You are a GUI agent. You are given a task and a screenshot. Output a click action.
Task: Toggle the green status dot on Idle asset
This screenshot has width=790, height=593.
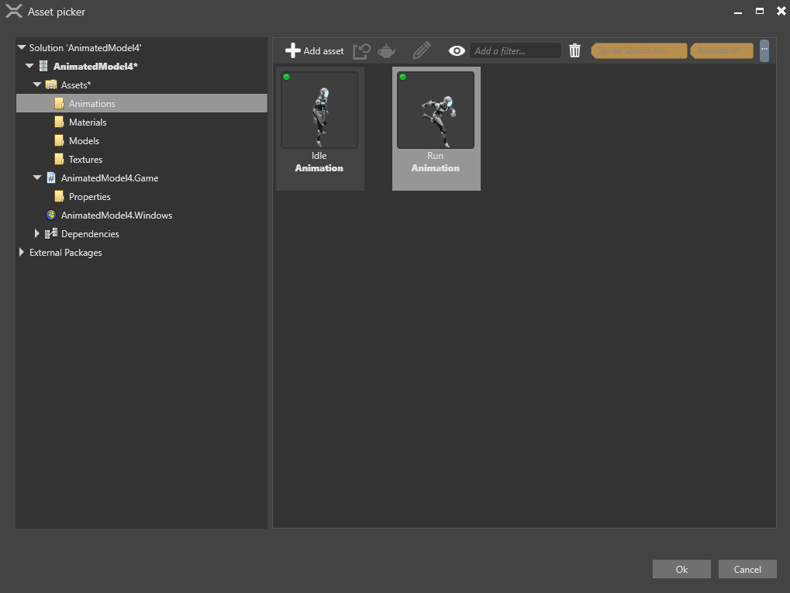click(x=287, y=76)
